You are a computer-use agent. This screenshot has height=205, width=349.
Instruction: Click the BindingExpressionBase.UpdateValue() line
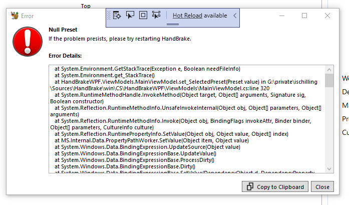135,153
